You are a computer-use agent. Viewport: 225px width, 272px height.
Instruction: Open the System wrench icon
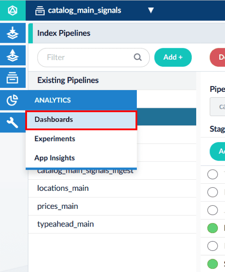12,122
